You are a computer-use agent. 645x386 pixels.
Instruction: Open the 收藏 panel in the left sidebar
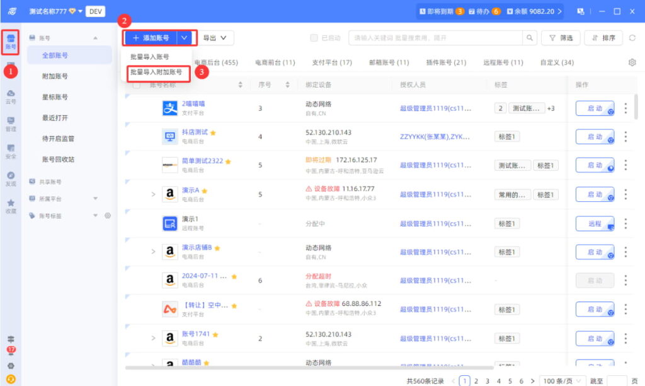point(10,205)
